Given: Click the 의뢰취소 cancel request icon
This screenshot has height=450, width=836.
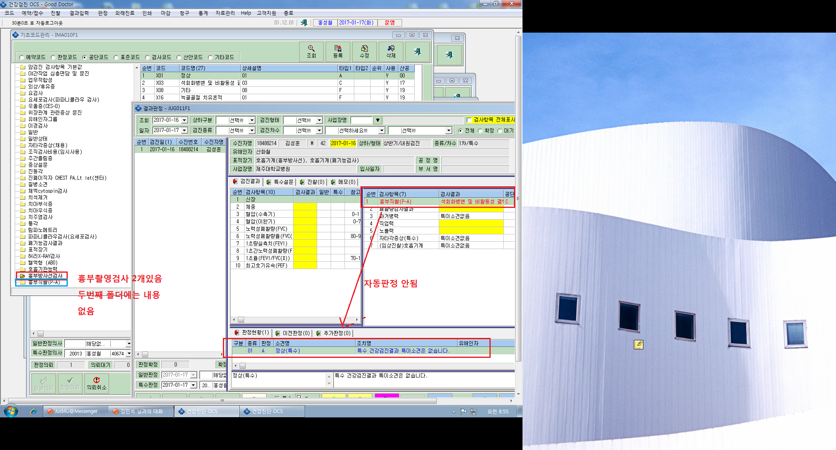Looking at the screenshot, I should 97,384.
